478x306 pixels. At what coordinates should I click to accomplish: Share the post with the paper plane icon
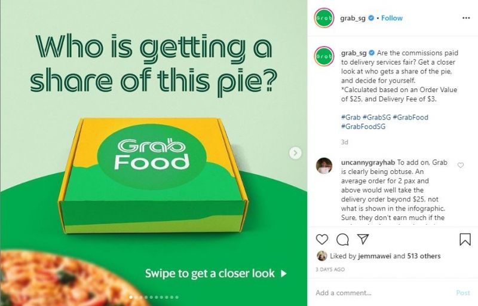coord(363,239)
